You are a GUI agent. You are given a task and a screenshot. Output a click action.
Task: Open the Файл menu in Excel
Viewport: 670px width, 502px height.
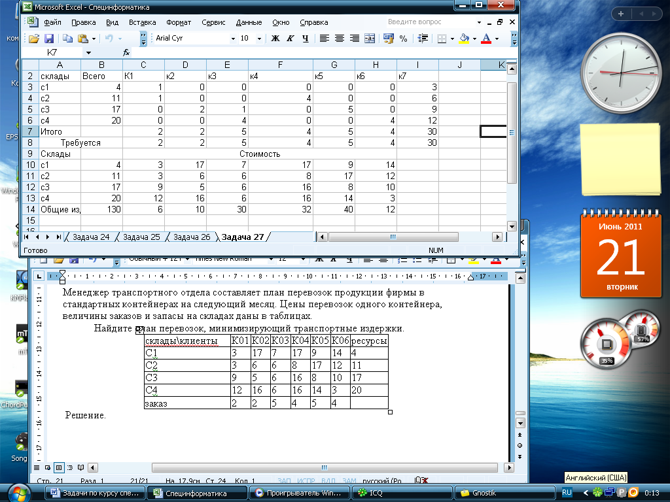(52, 22)
